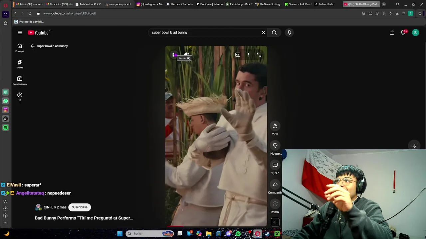Switch to the Stream - Kick Dashboard tab
This screenshot has height=239, width=426.
tap(298, 4)
